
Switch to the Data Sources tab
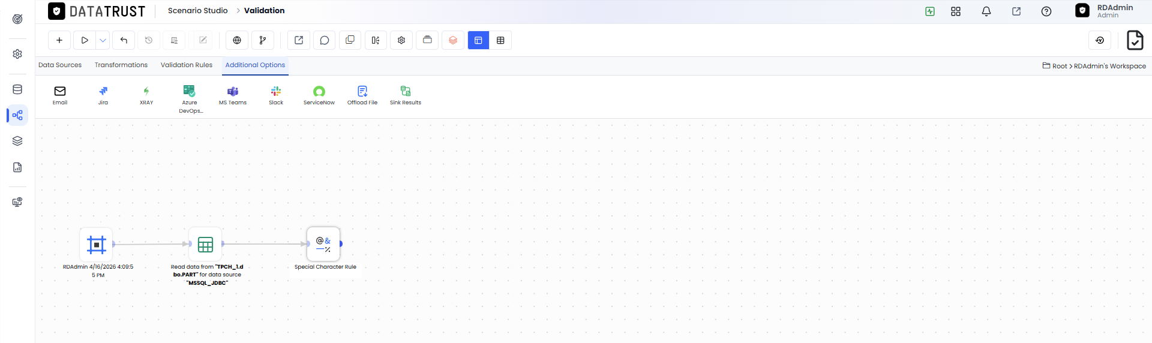60,65
